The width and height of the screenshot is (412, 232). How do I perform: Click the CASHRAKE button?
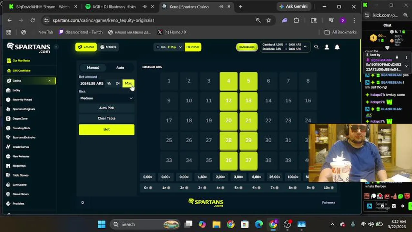click(247, 47)
